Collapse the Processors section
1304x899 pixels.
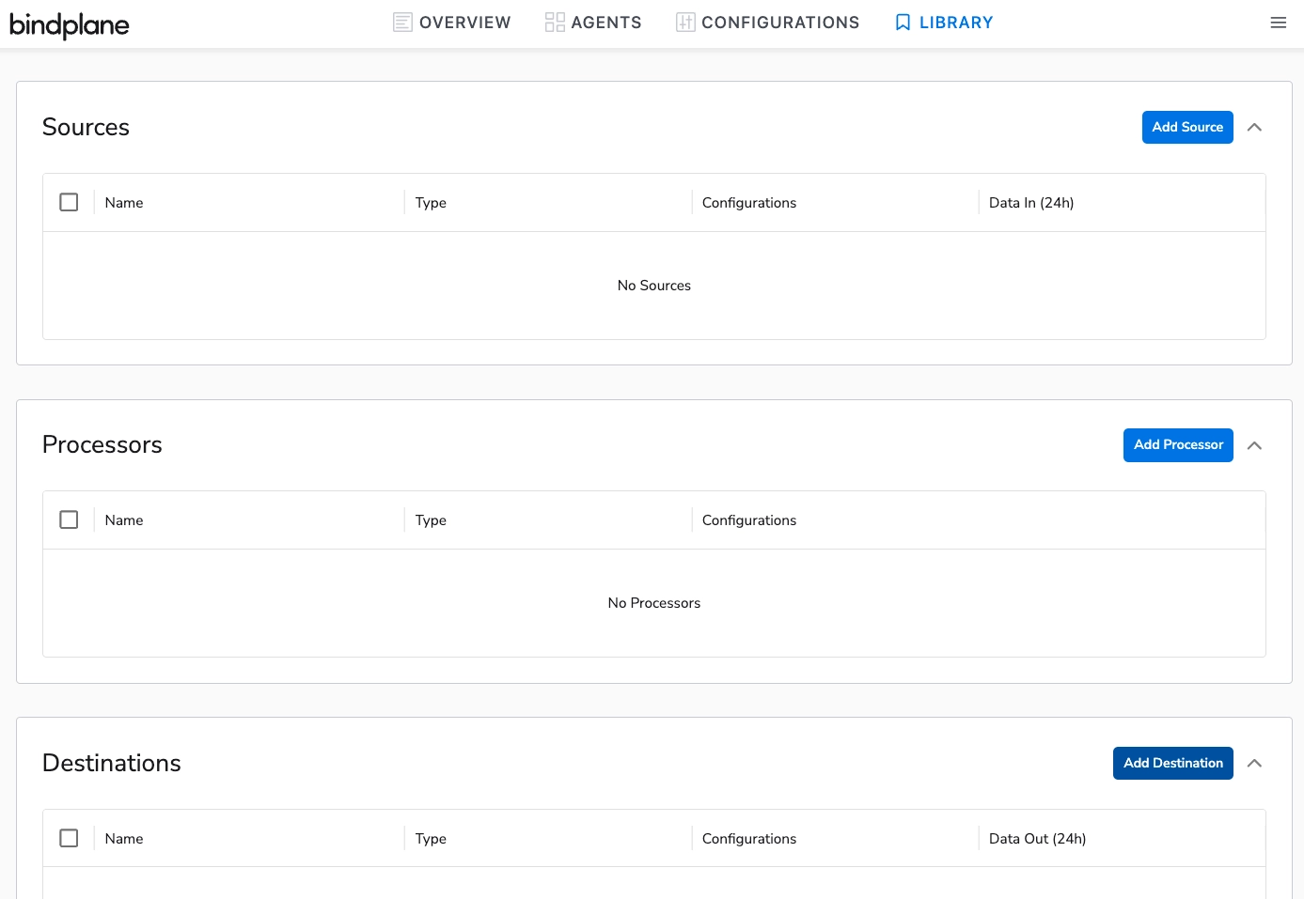click(1254, 445)
